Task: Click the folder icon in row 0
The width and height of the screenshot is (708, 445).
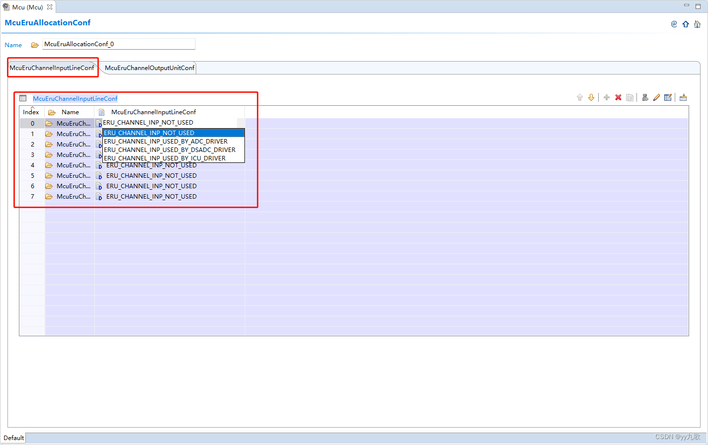Action: click(49, 123)
